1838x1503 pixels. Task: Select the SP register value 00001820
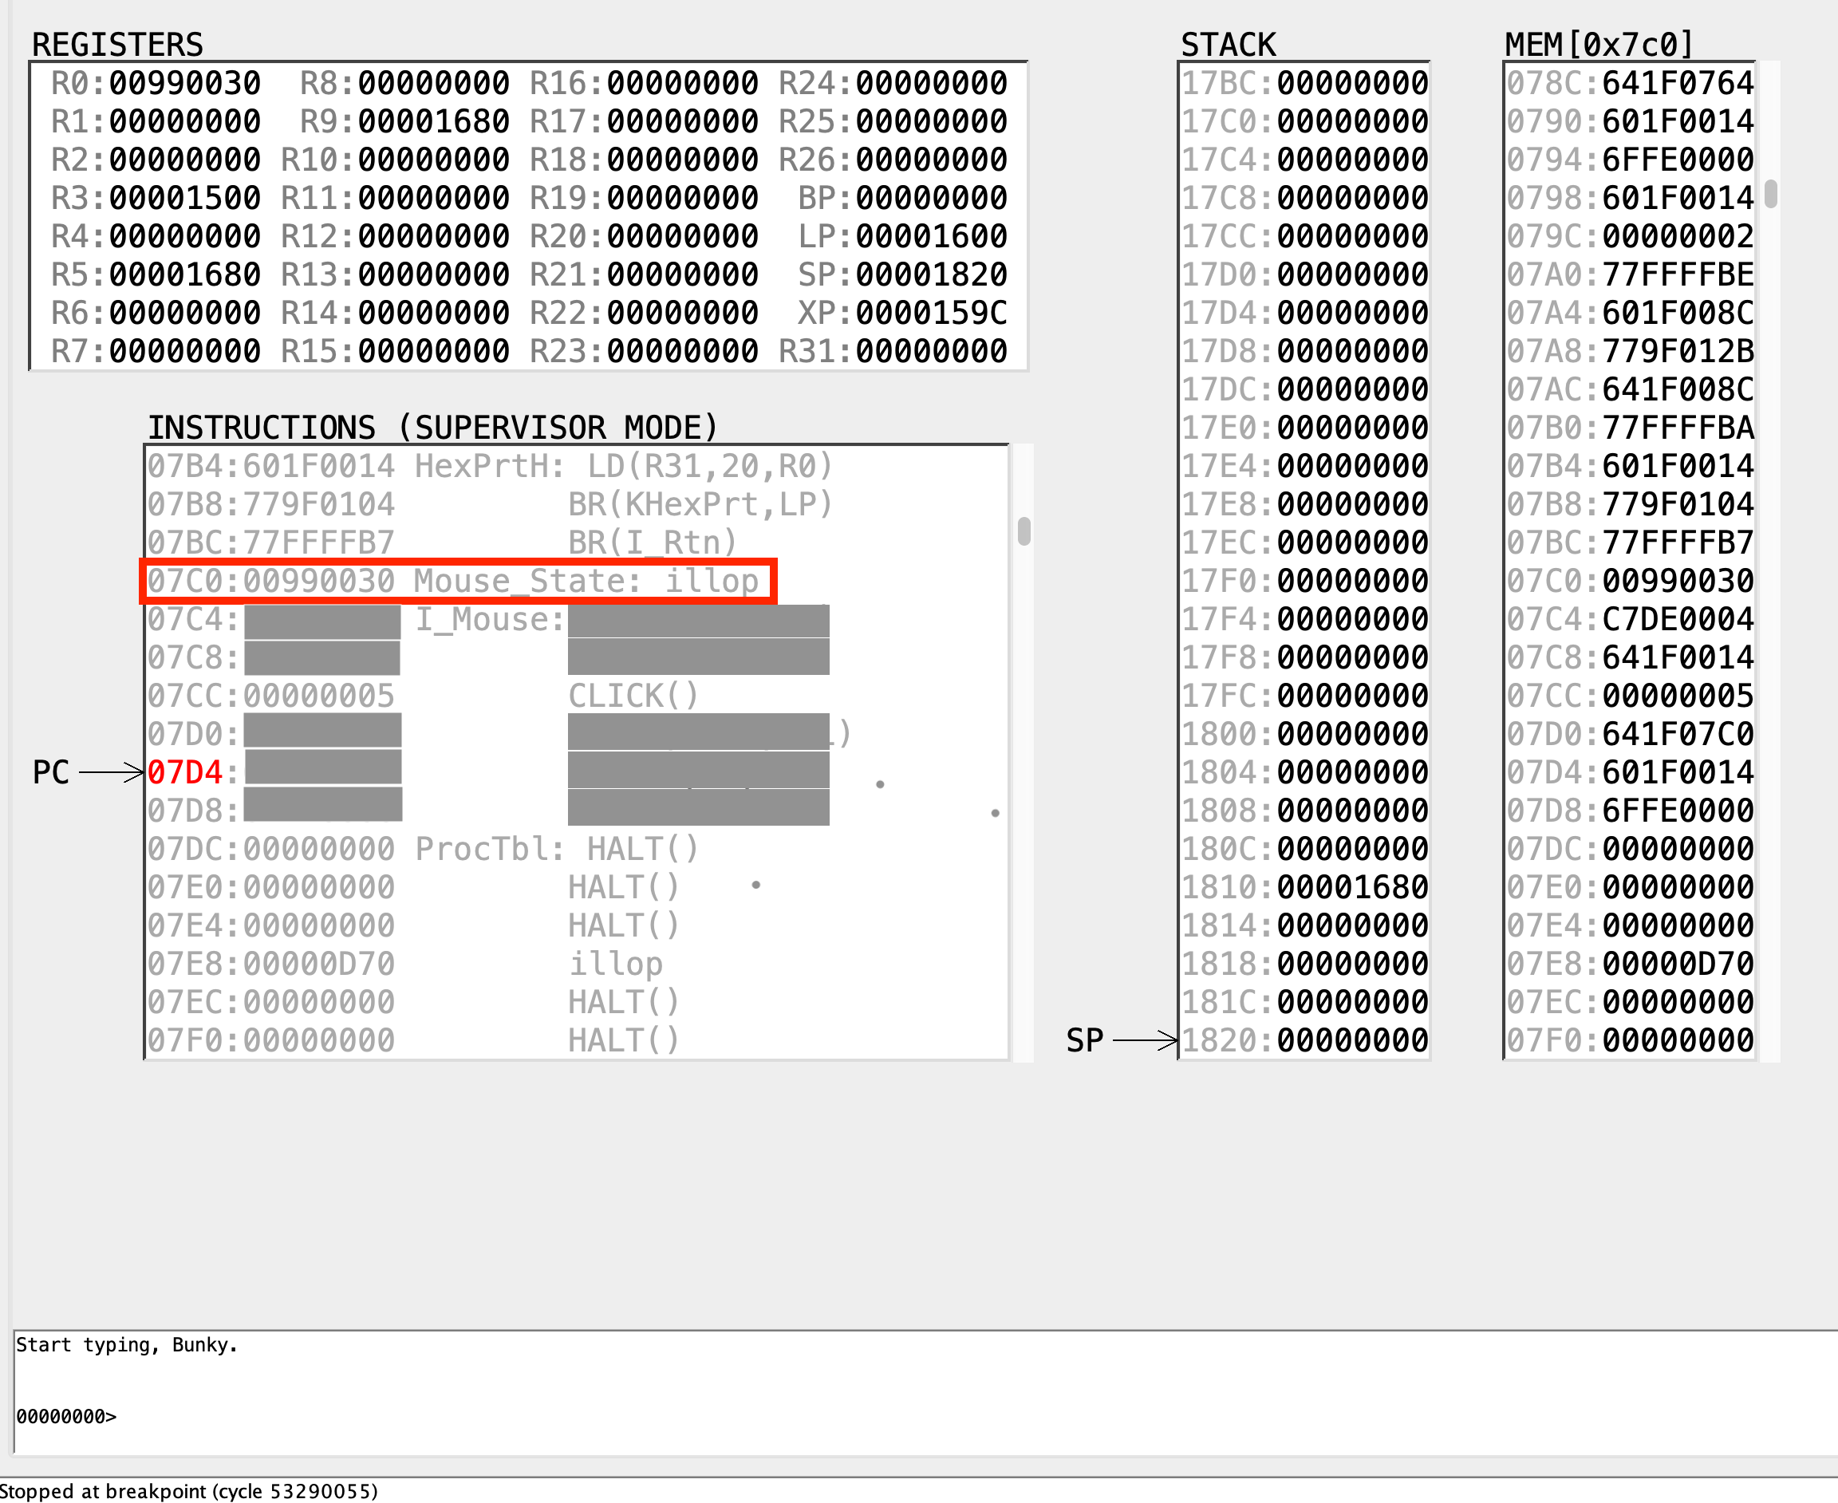(x=931, y=274)
